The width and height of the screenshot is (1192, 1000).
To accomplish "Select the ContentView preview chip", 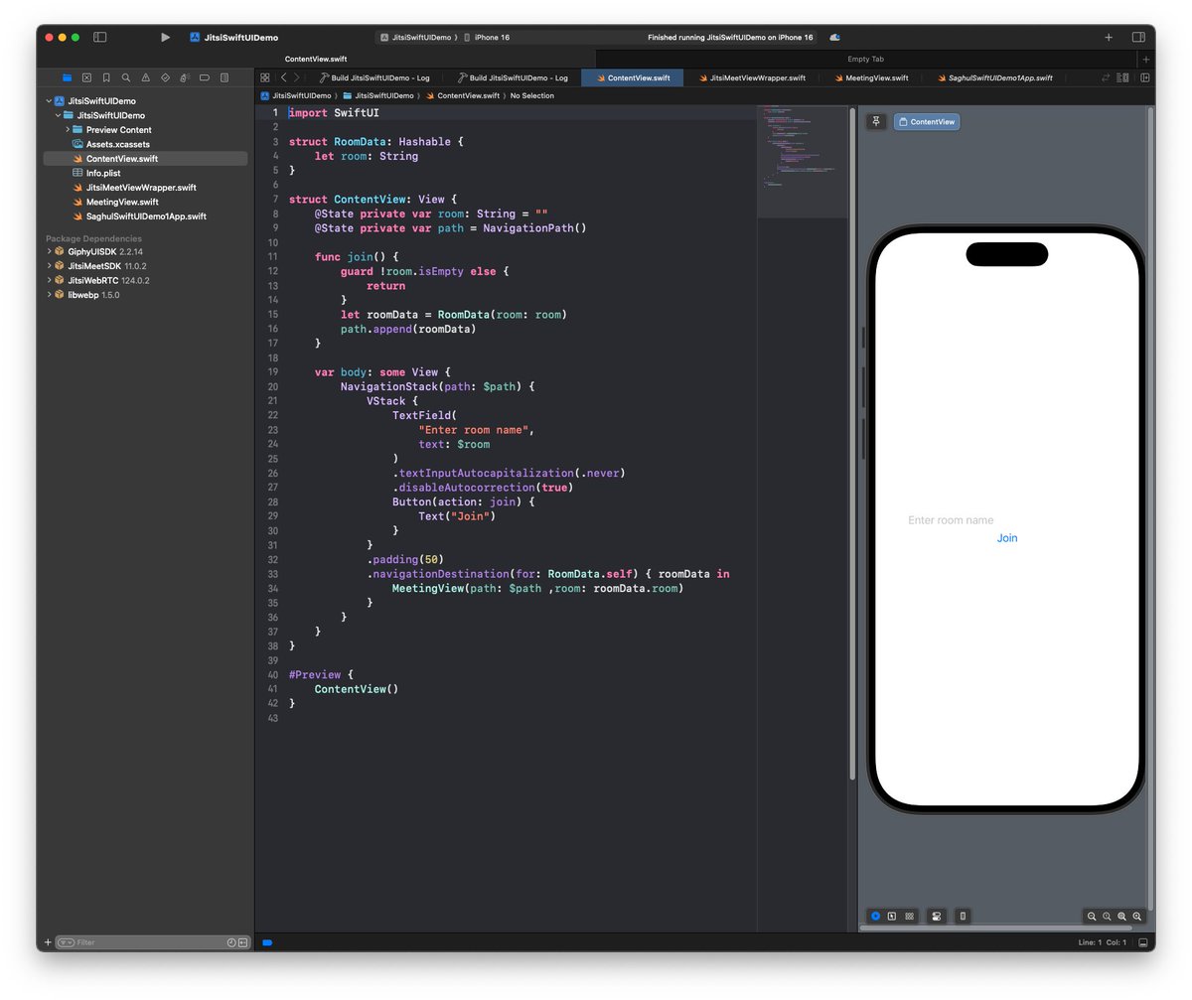I will coord(927,122).
